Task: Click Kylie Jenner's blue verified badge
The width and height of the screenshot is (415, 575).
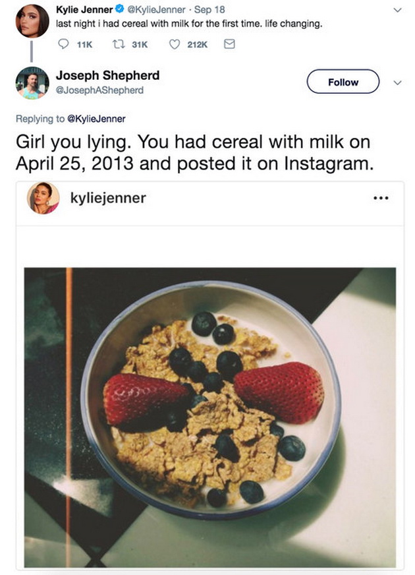Action: [x=119, y=9]
